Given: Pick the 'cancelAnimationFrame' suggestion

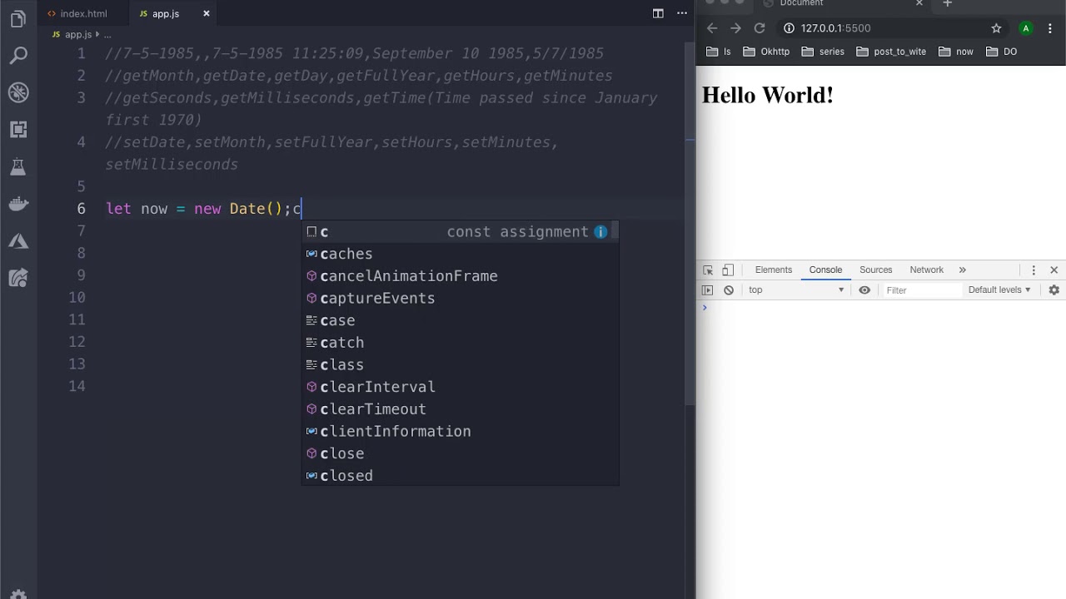Looking at the screenshot, I should coord(460,276).
